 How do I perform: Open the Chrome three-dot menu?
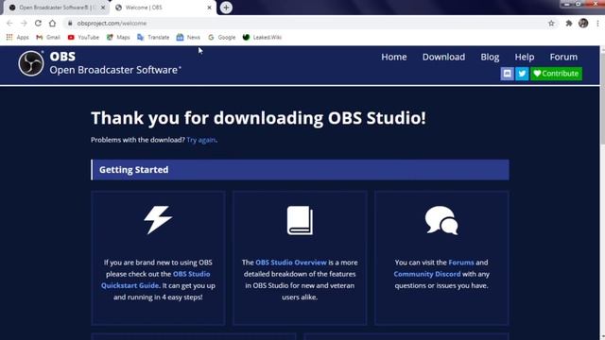click(x=597, y=24)
